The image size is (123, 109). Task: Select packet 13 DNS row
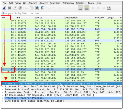coord(62,29)
